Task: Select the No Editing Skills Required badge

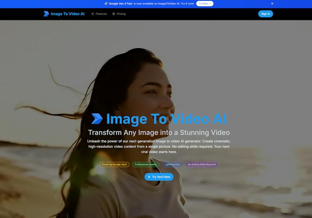Action: point(202,164)
